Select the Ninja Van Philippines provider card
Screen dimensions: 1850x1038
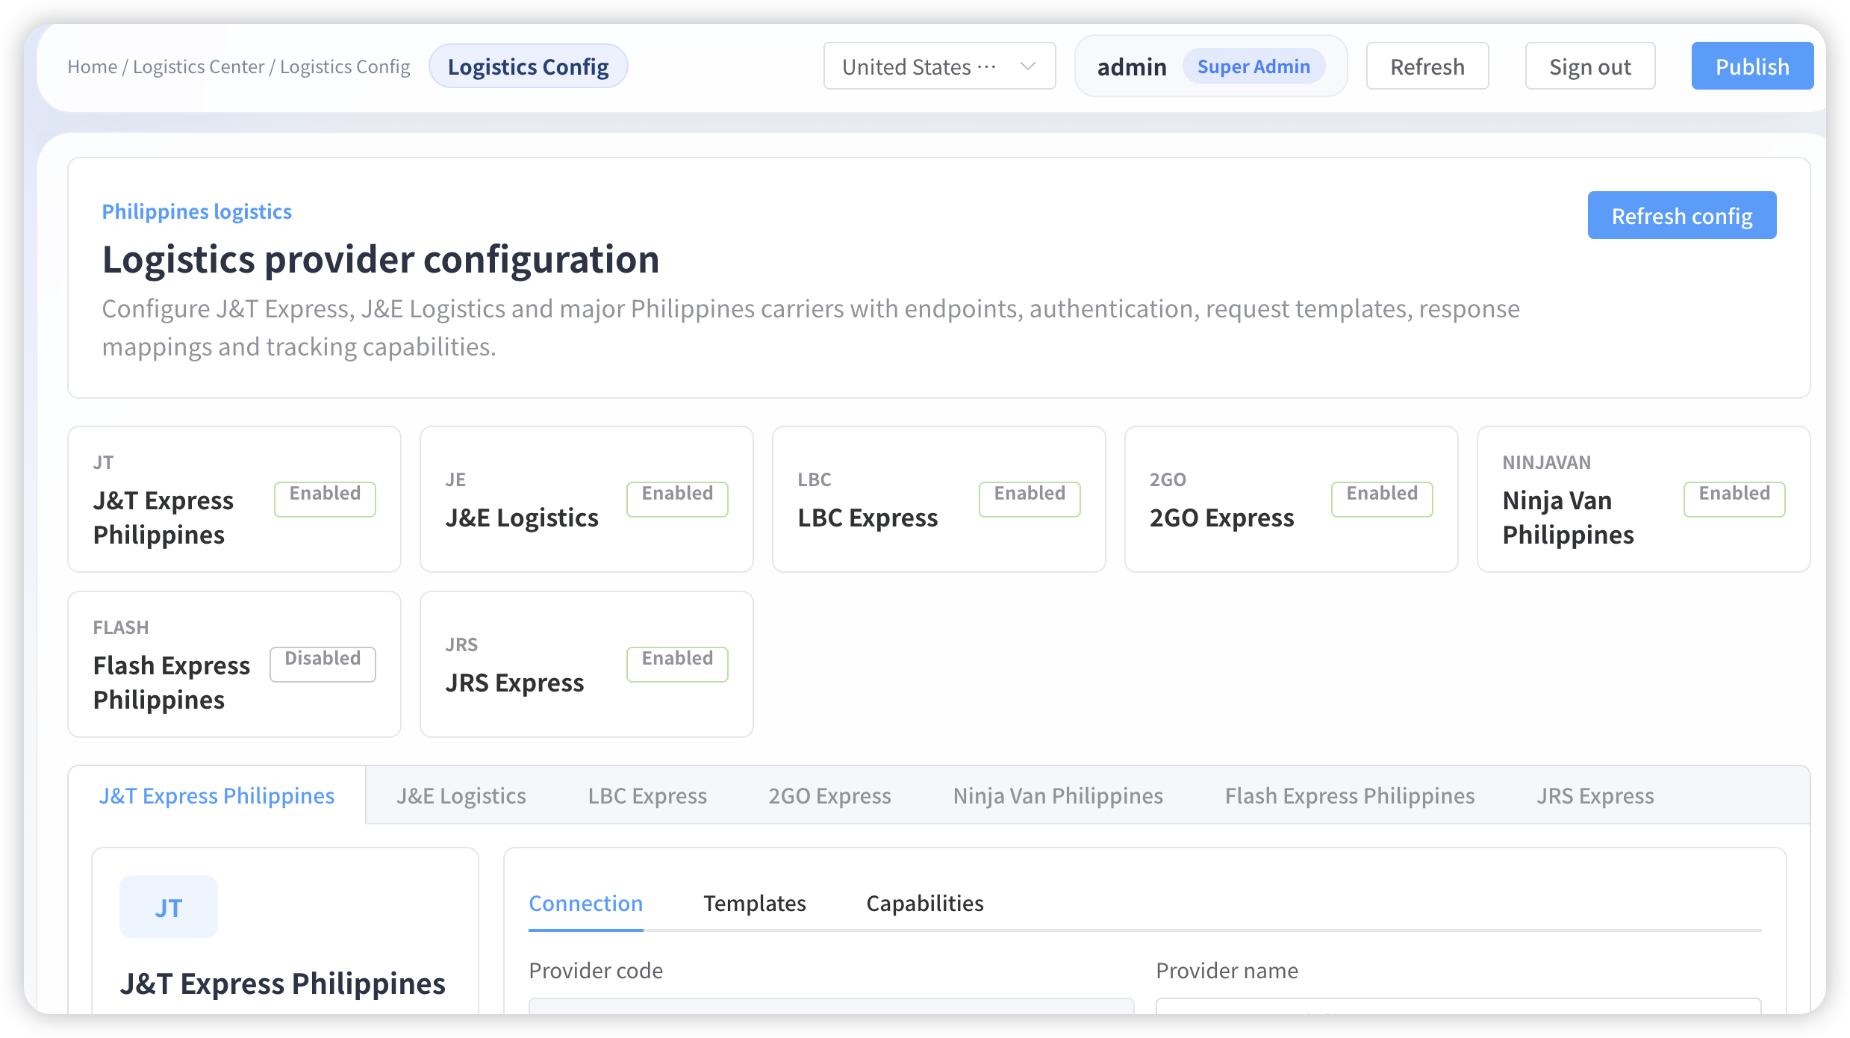coord(1644,500)
